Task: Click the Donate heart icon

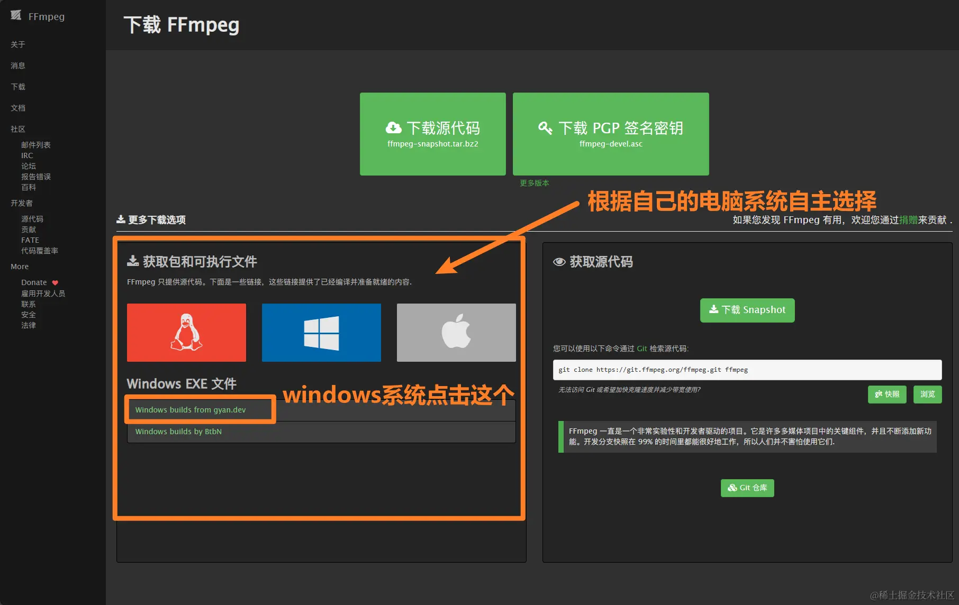Action: point(55,283)
